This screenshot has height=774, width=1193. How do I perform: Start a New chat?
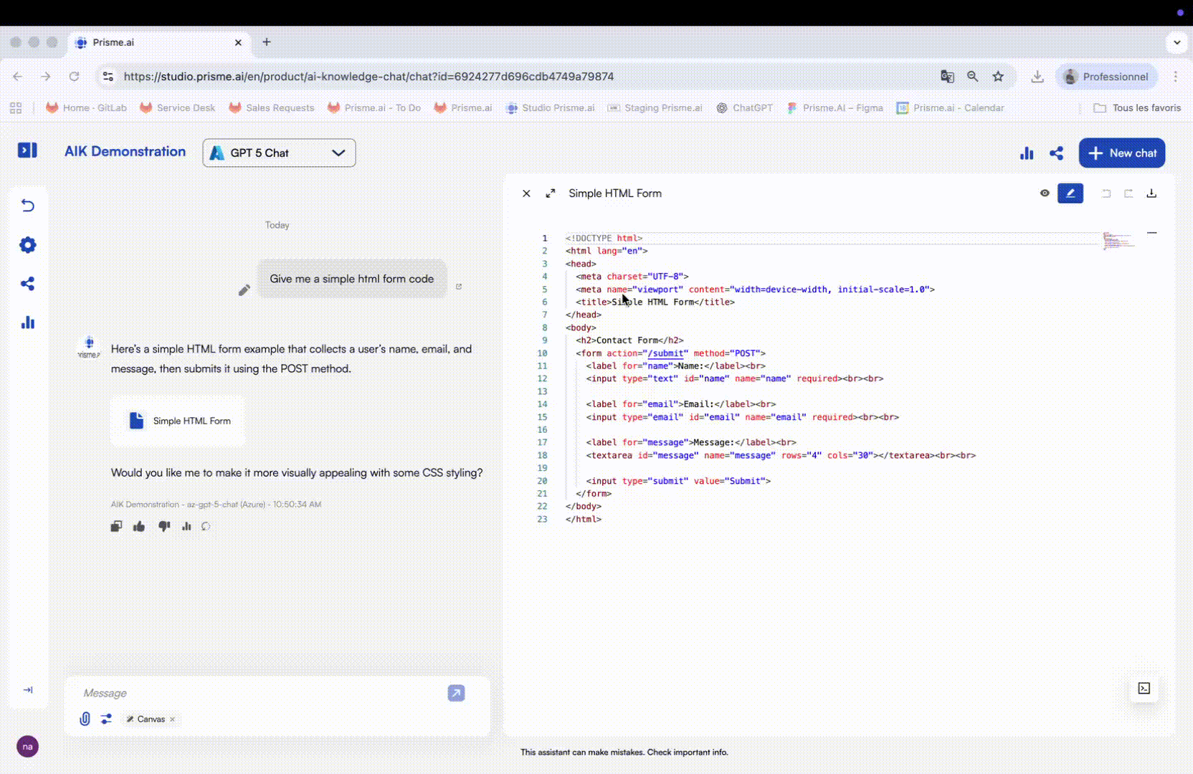(x=1122, y=153)
